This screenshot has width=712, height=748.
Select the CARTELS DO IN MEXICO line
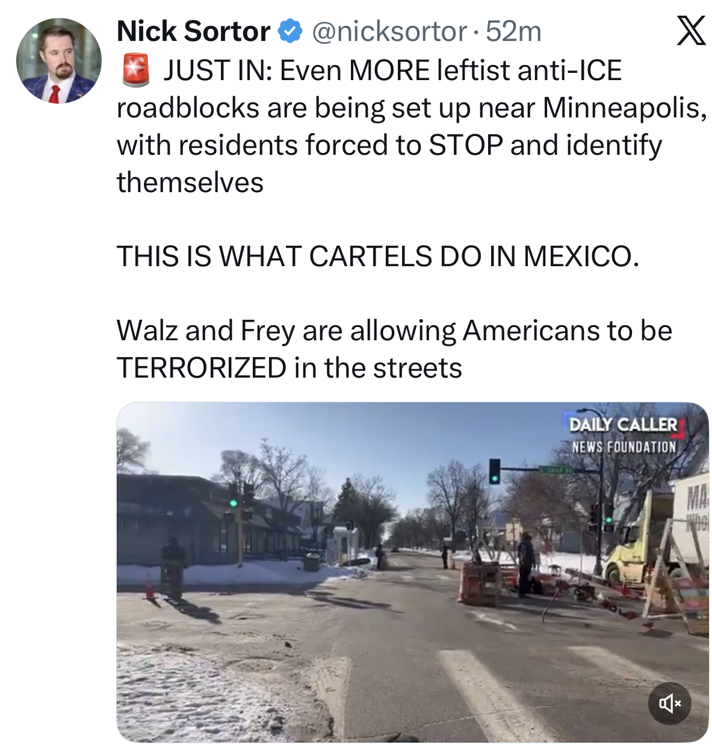pyautogui.click(x=377, y=257)
